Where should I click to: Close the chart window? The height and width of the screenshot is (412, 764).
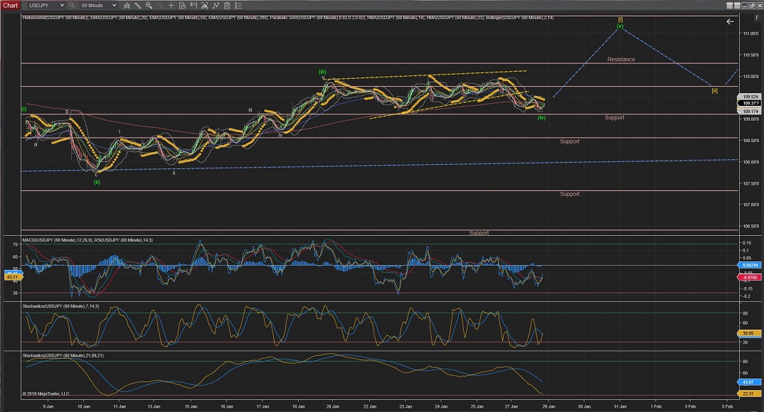760,6
